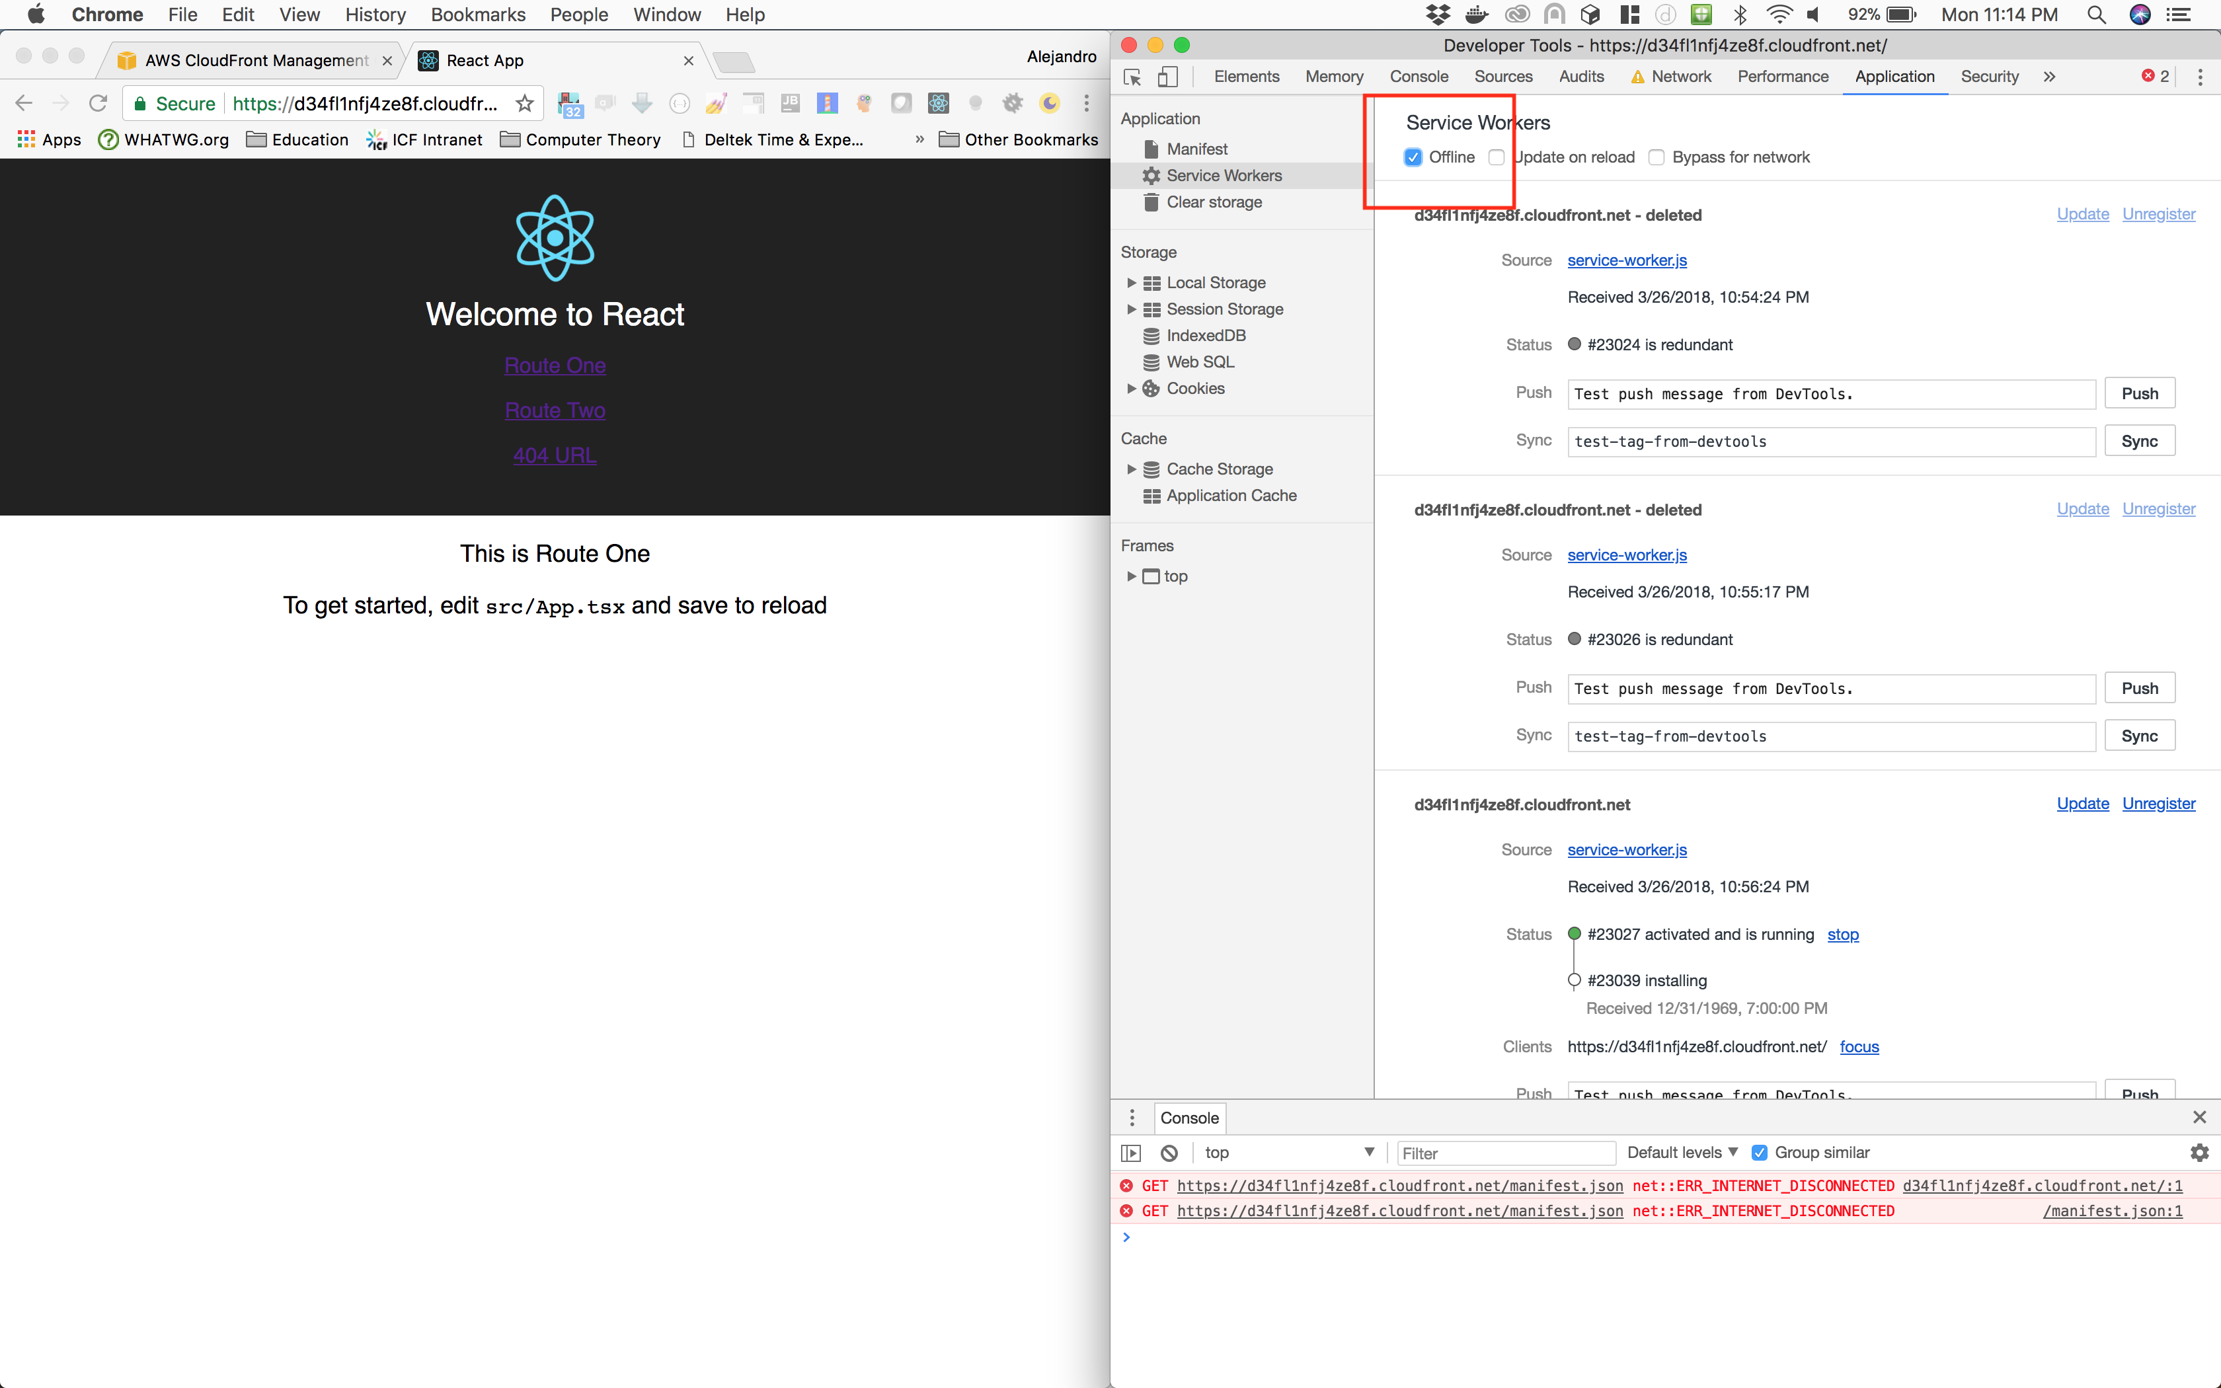This screenshot has height=1388, width=2221.
Task: Enable Update on reload checkbox
Action: [x=1497, y=157]
